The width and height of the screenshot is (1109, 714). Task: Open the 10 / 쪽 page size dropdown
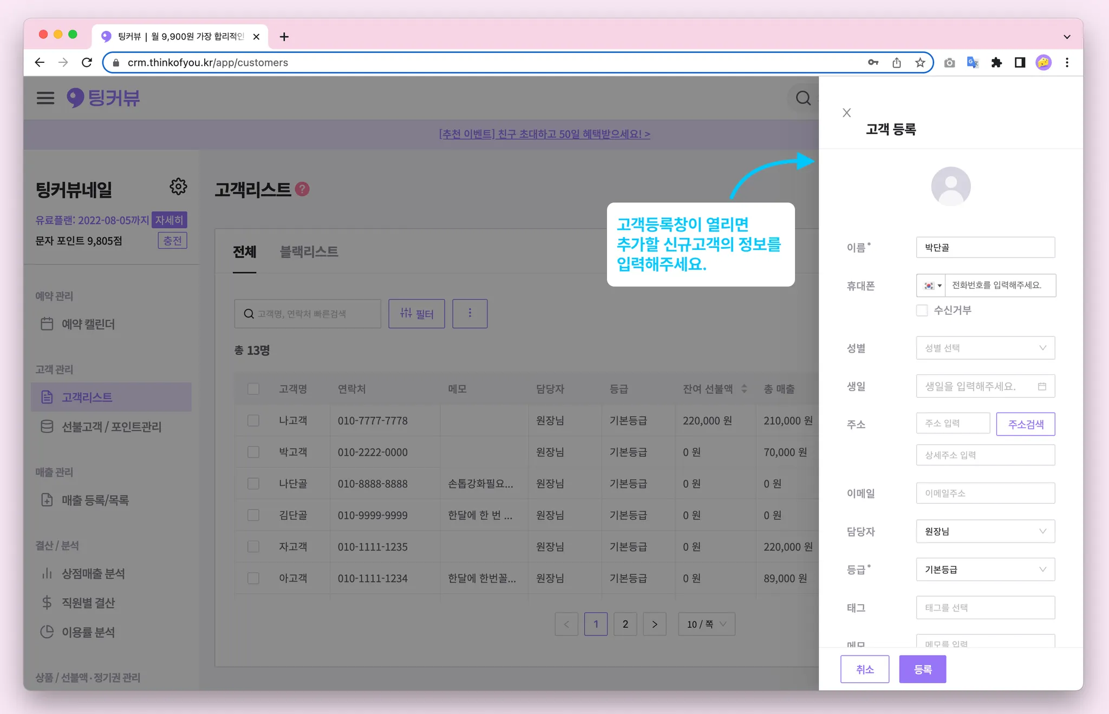[706, 624]
